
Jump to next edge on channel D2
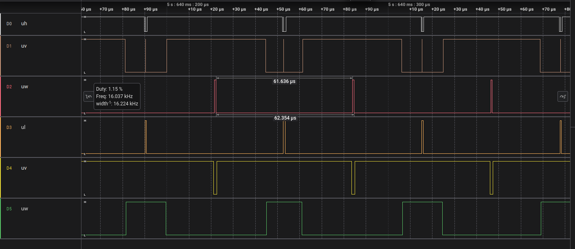[x=563, y=96]
